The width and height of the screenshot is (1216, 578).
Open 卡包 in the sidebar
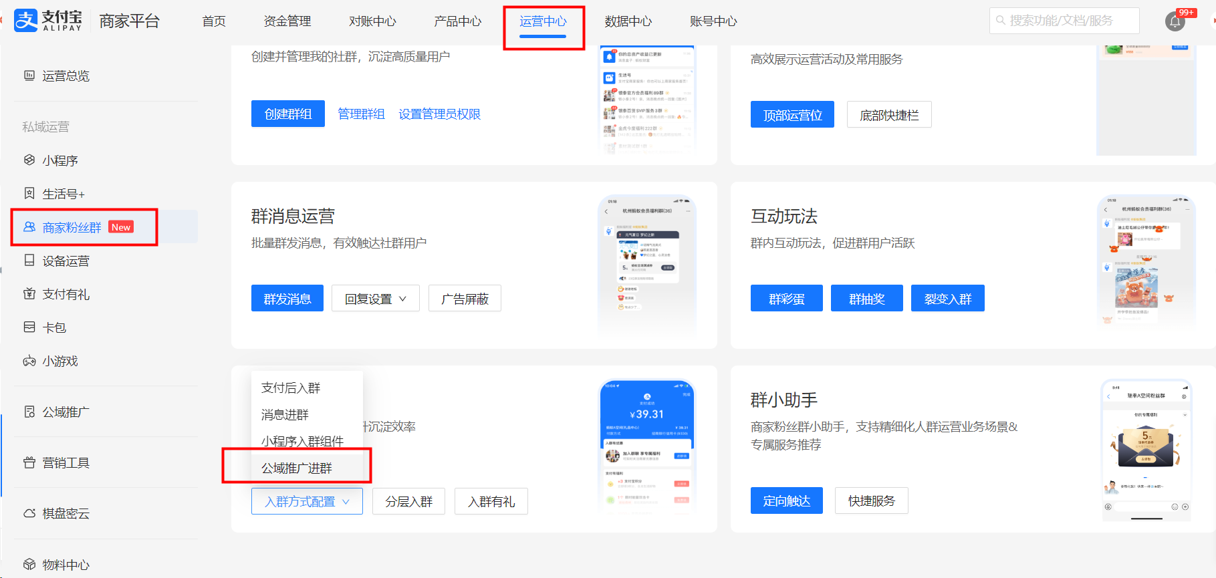tap(54, 327)
